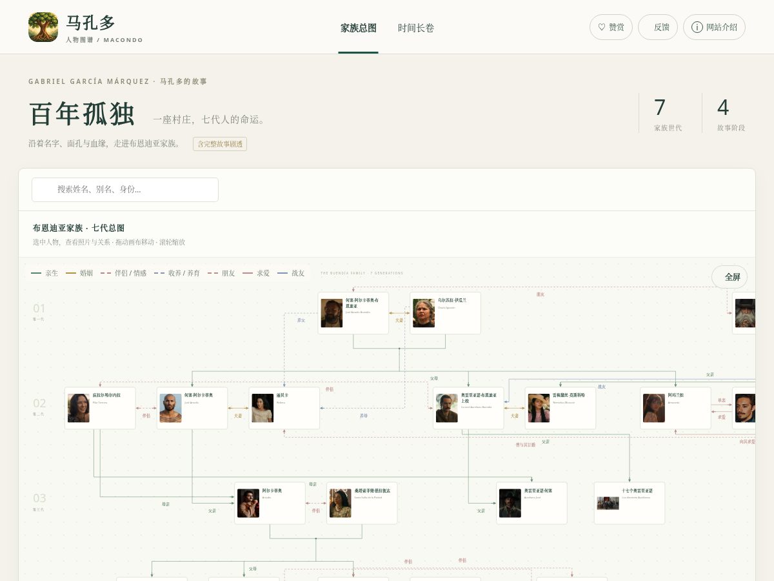Click the 战友 label above Remedios Moscote
This screenshot has width=774, height=581.
pyautogui.click(x=602, y=387)
